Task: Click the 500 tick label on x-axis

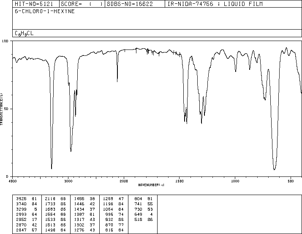Action: (291, 181)
